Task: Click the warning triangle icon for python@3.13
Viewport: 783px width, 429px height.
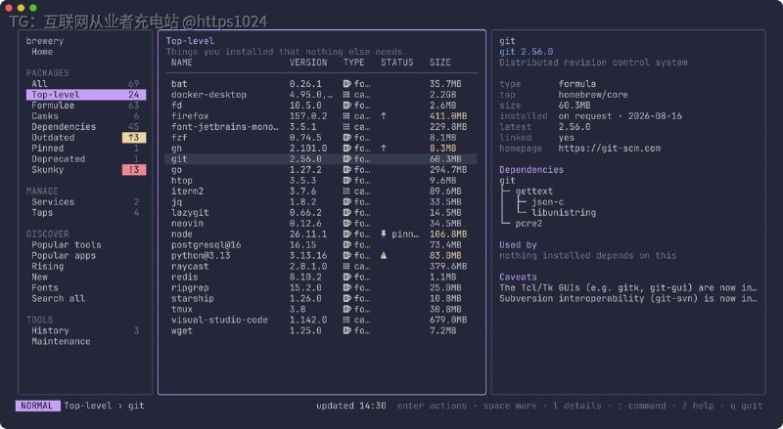Action: [x=384, y=255]
